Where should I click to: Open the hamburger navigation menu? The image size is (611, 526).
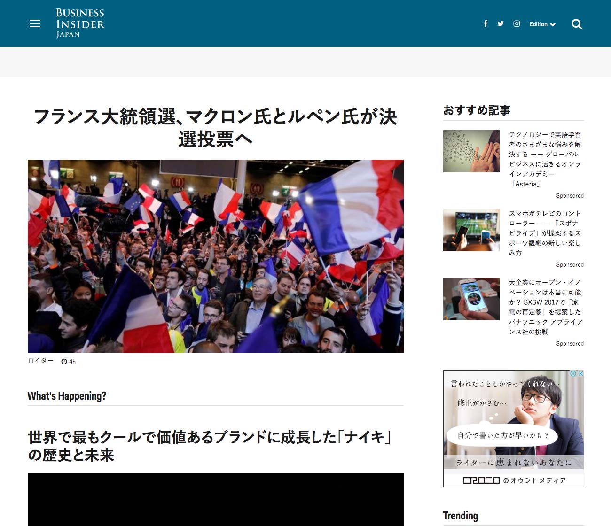[x=35, y=23]
